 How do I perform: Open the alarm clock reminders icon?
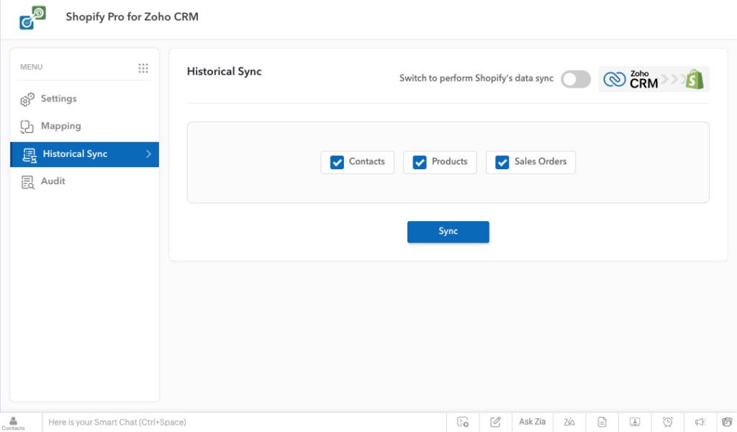[x=667, y=422]
